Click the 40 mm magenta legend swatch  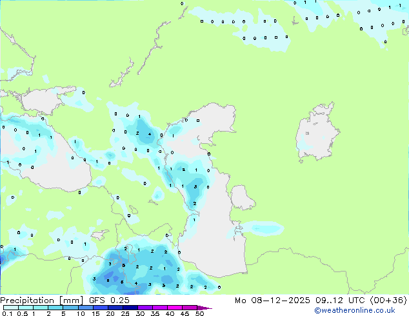175,308
